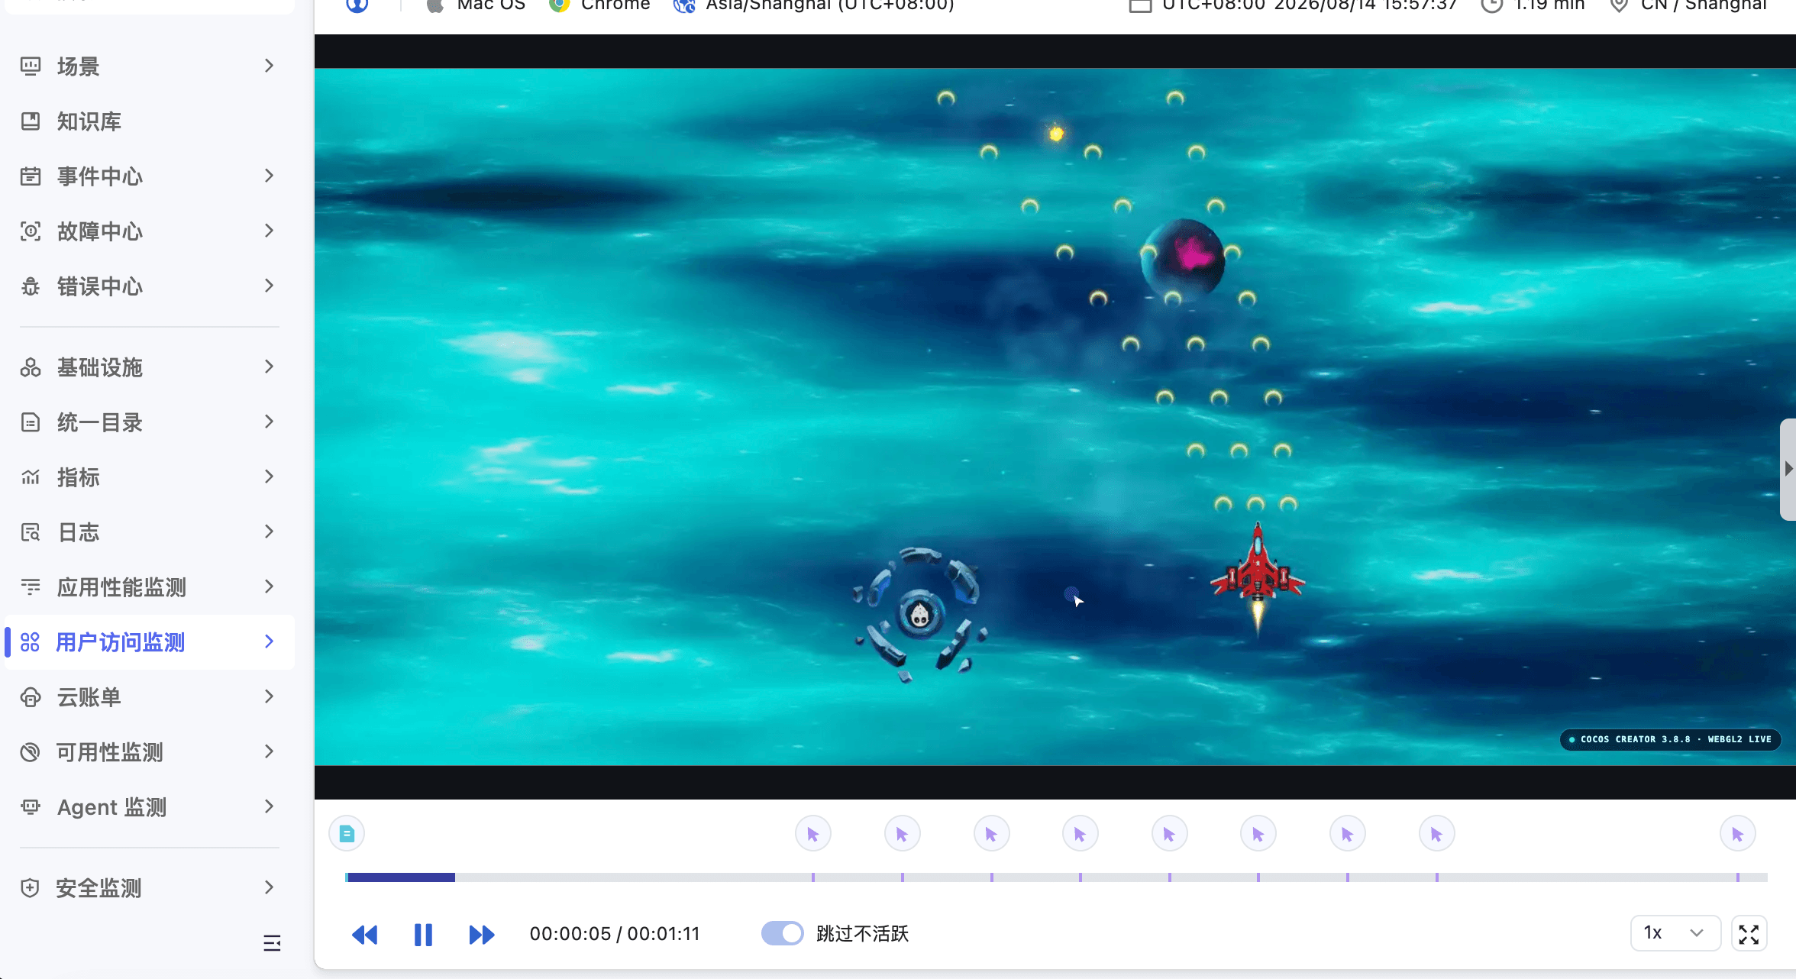Expand the 指标 submenu chevron

tap(269, 477)
